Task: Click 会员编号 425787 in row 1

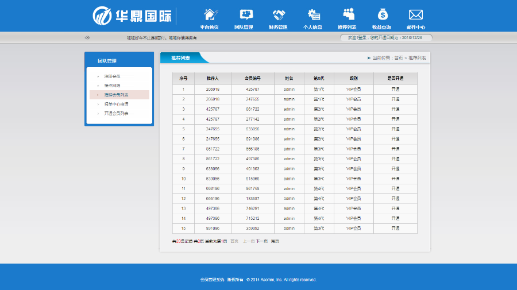Action: point(253,90)
